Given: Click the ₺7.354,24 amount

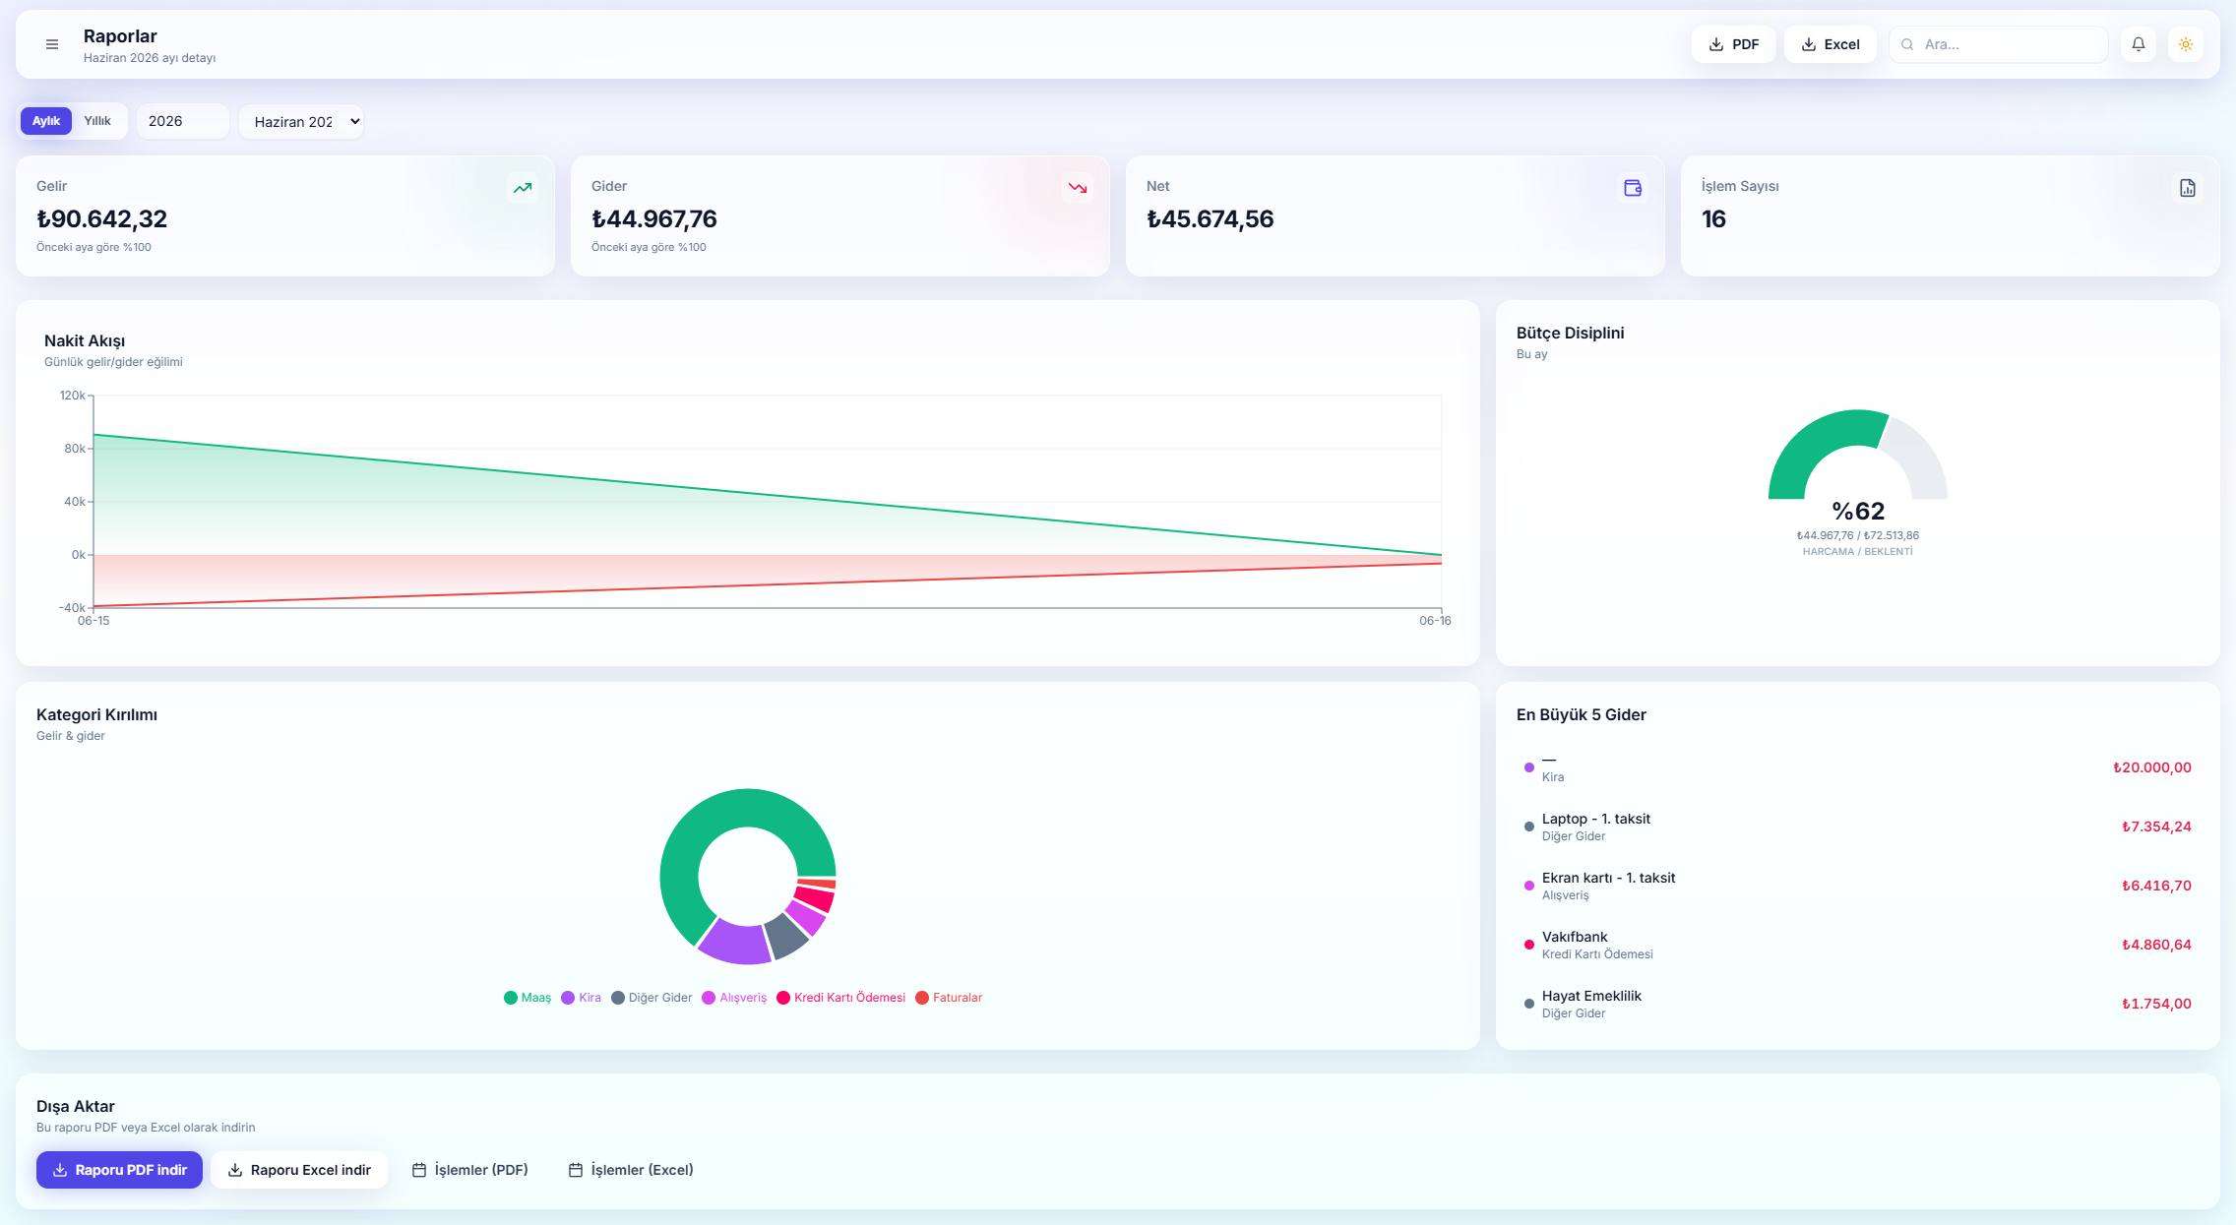Looking at the screenshot, I should pyautogui.click(x=2156, y=827).
